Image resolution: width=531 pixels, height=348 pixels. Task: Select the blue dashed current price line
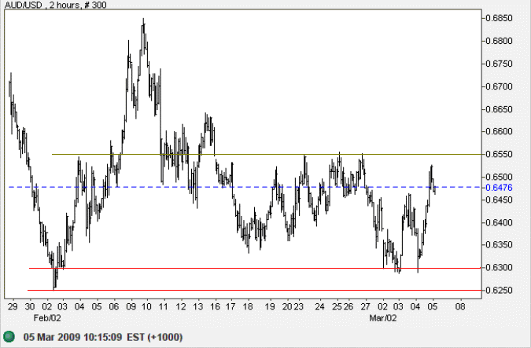(245, 187)
